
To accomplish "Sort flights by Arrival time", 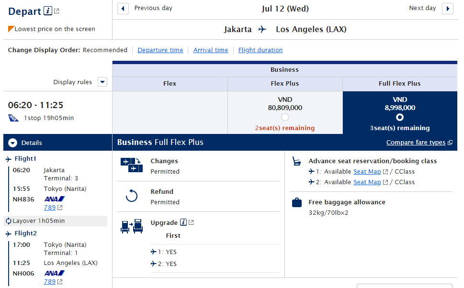I will [x=211, y=50].
